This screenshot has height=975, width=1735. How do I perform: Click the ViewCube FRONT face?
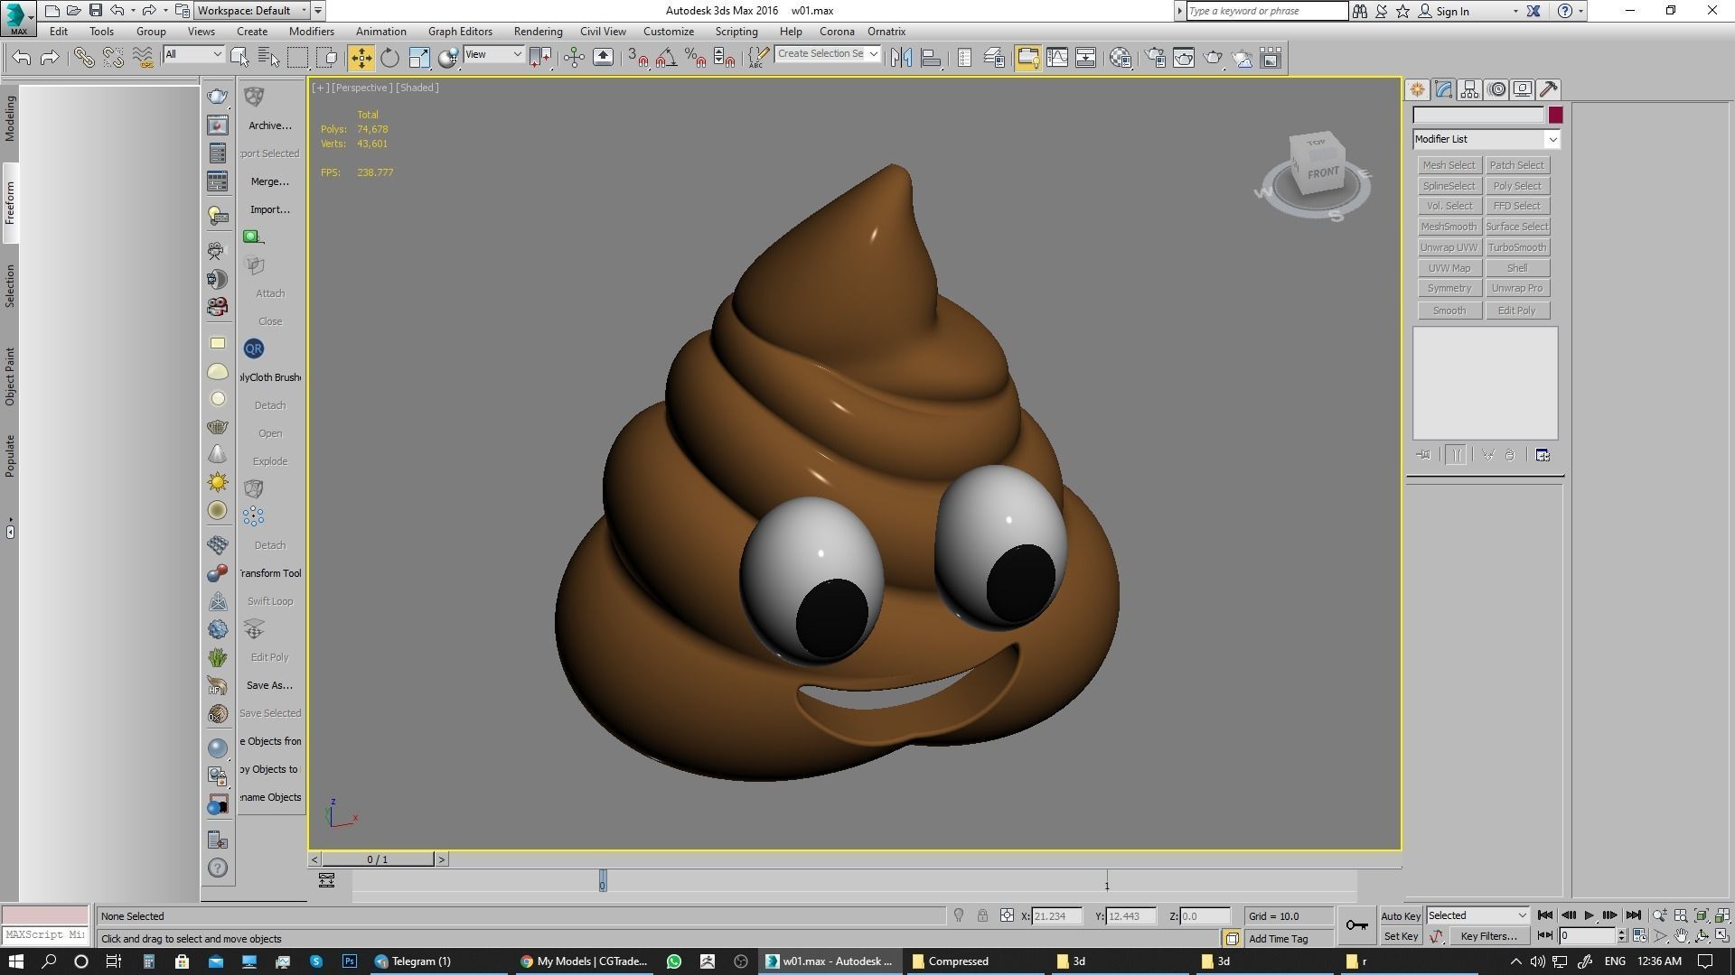[1322, 172]
